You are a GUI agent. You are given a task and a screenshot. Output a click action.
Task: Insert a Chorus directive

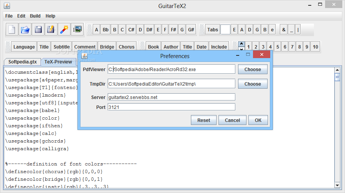tap(127, 47)
